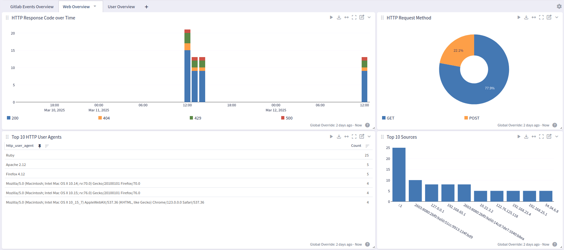Screen dimensions: 564x250
Task: Toggle sorting on the Count column
Action: coord(367,146)
